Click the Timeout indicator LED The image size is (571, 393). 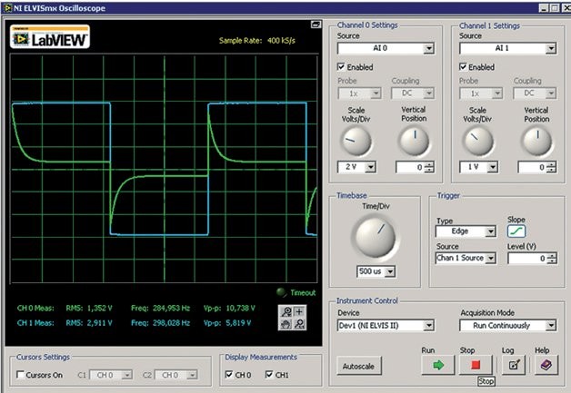pos(281,292)
